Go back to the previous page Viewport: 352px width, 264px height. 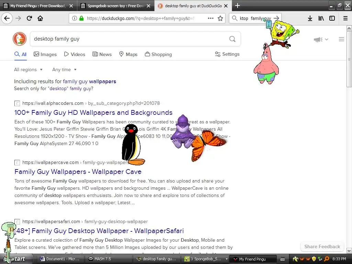pos(7,18)
